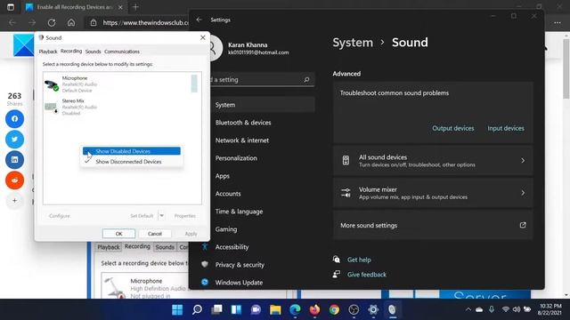Viewport: 570px width, 320px height.
Task: Expand Volume mixer chevron
Action: pos(523,193)
